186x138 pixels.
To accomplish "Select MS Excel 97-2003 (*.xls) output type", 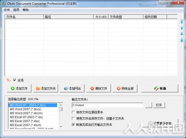I will coord(33,117).
